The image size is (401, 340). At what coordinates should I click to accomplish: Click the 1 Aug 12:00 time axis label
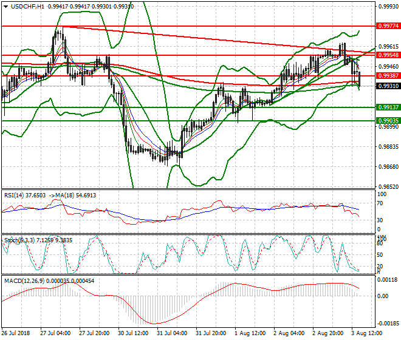click(x=250, y=333)
